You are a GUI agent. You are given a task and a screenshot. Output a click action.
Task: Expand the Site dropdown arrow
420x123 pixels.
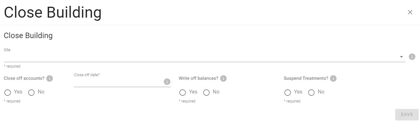401,57
